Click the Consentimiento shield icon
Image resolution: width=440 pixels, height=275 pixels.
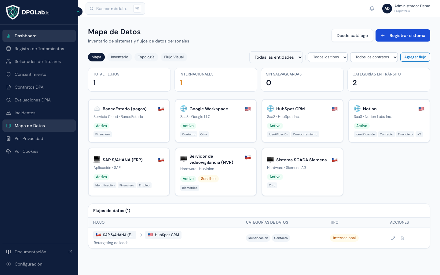click(x=9, y=74)
